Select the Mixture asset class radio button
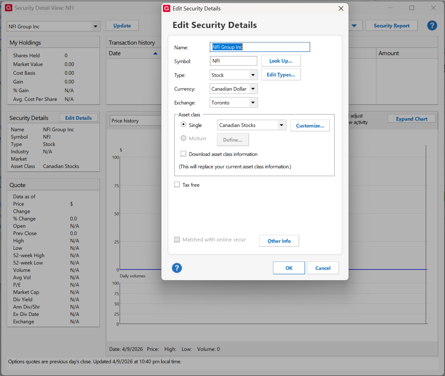The image size is (445, 376). pyautogui.click(x=183, y=138)
